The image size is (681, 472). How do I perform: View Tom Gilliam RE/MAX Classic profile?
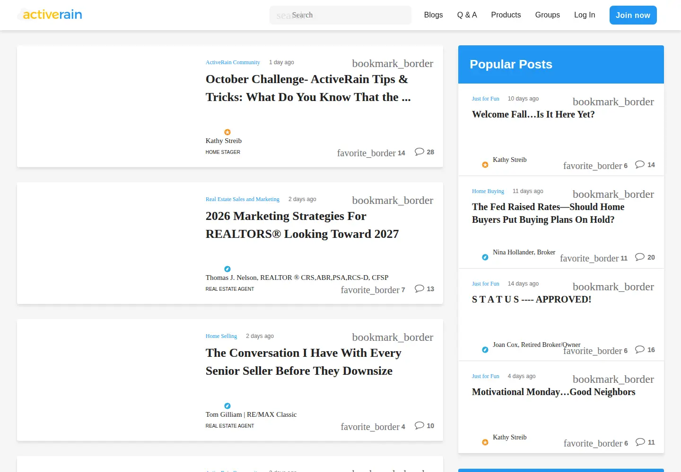[251, 414]
